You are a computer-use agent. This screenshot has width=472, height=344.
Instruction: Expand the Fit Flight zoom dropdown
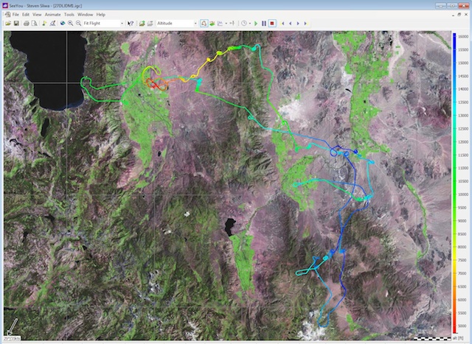(122, 24)
